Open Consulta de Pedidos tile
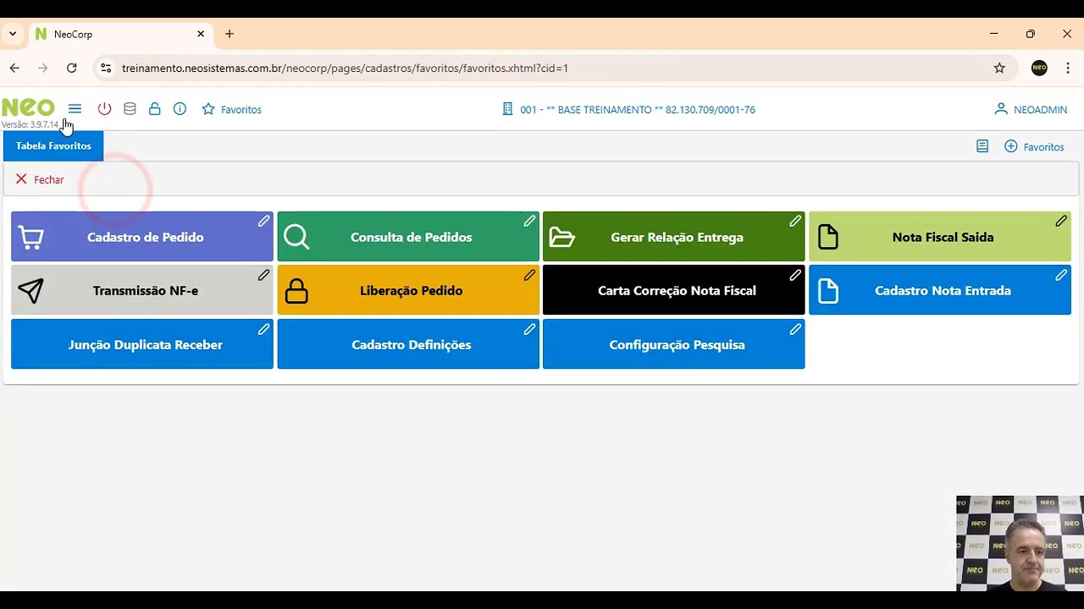Image resolution: width=1084 pixels, height=609 pixels. (408, 237)
